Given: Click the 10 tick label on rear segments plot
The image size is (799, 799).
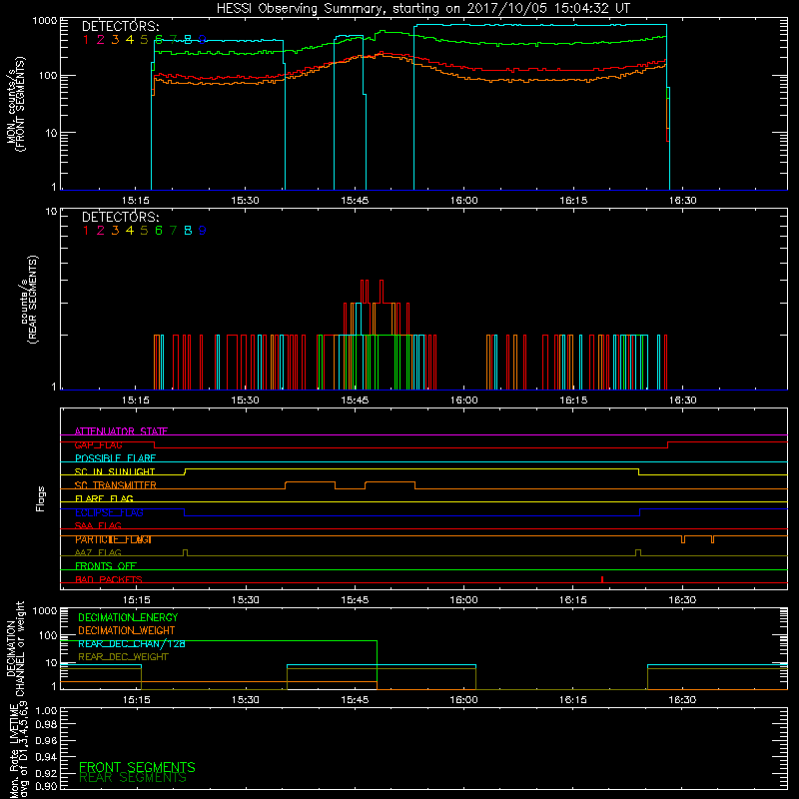Looking at the screenshot, I should [x=51, y=211].
